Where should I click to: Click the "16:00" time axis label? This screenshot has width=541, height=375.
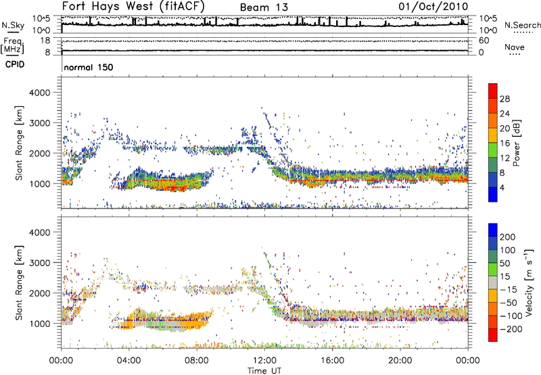(332, 361)
